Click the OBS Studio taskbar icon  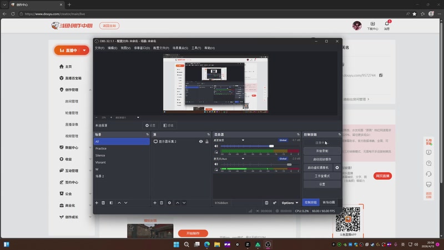pyautogui.click(x=268, y=244)
